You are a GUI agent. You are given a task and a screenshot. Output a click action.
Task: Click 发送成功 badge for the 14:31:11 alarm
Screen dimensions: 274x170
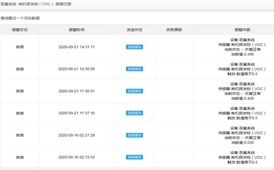click(134, 47)
